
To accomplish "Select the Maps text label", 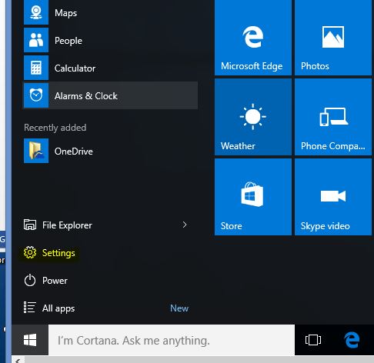I will point(65,13).
